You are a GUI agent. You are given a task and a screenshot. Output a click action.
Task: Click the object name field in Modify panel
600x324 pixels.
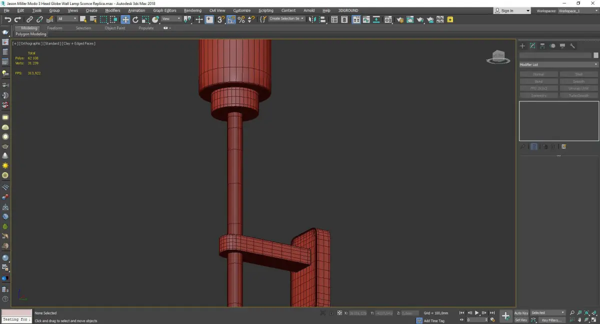point(555,55)
